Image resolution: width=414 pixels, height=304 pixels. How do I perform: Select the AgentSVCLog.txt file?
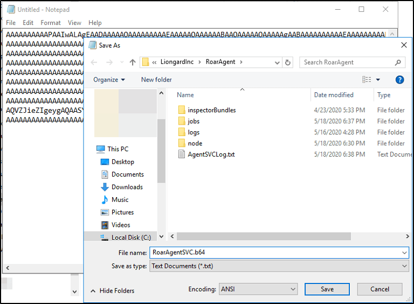211,154
